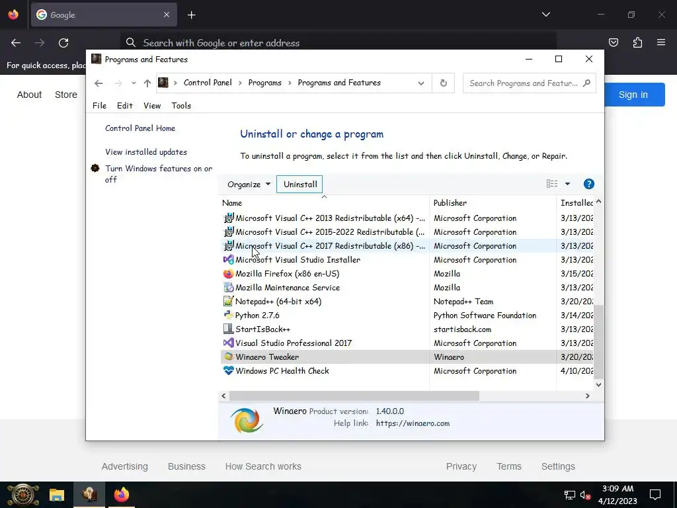Open Control Panel Home link
Image resolution: width=677 pixels, height=508 pixels.
(140, 128)
